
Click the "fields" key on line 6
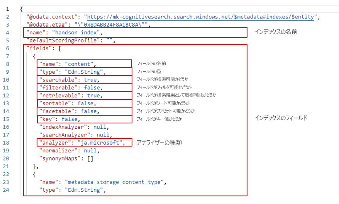click(39, 48)
